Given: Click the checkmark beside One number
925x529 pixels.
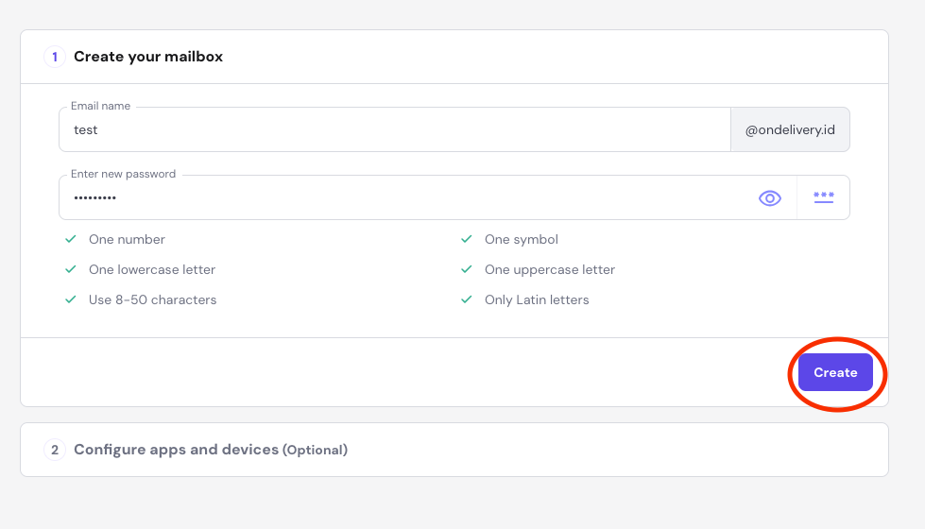Looking at the screenshot, I should (x=70, y=240).
